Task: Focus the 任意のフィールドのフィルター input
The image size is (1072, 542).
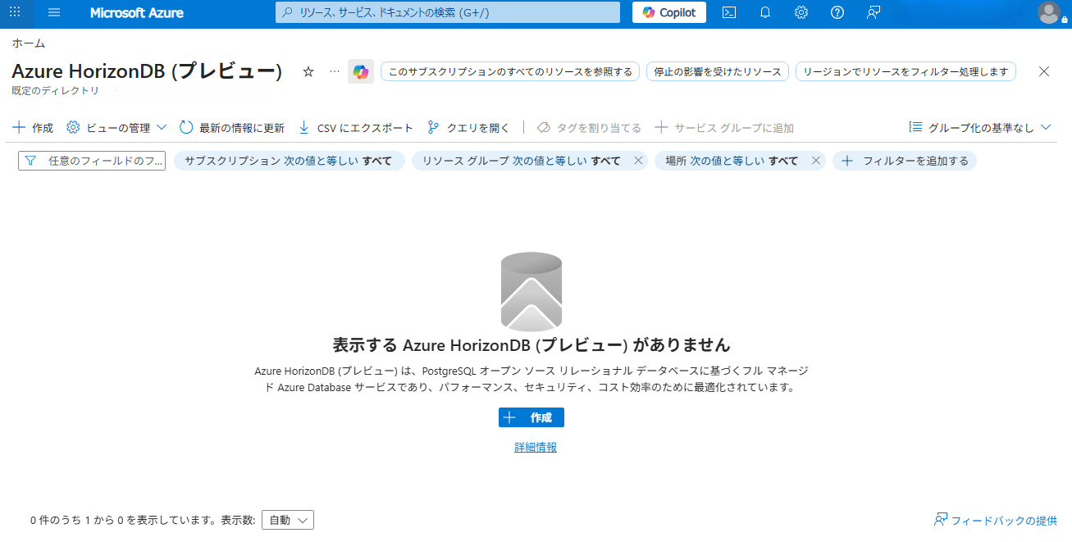Action: [x=92, y=161]
